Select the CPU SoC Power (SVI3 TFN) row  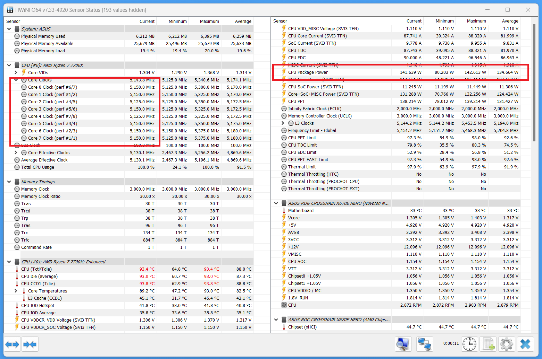coord(396,87)
